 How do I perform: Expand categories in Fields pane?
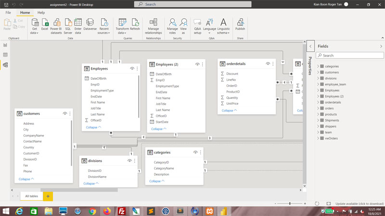pyautogui.click(x=318, y=66)
